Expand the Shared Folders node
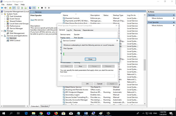This screenshot has height=116, width=176. [5, 21]
